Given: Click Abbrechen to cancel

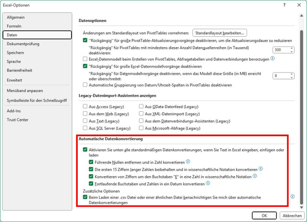Looking at the screenshot, I should tap(292, 216).
